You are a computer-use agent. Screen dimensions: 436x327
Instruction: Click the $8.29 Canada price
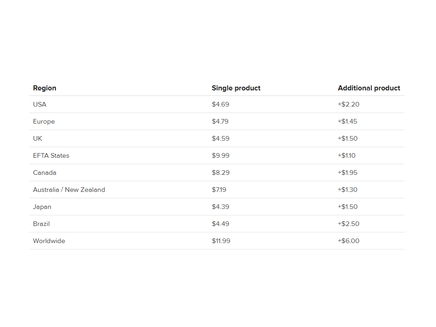tap(221, 172)
